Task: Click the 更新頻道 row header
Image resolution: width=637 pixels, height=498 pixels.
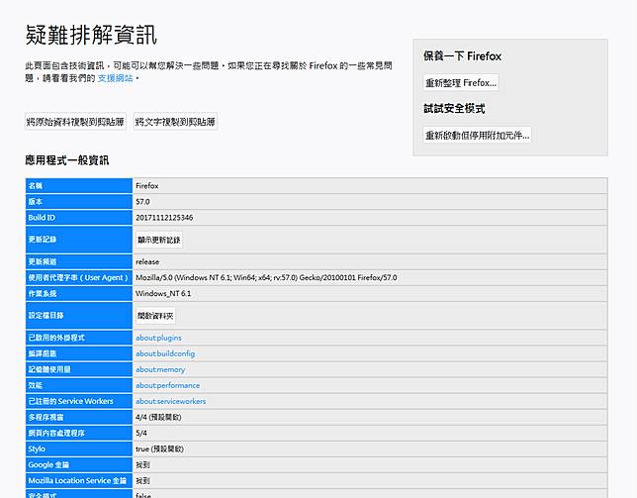Action: (79, 261)
